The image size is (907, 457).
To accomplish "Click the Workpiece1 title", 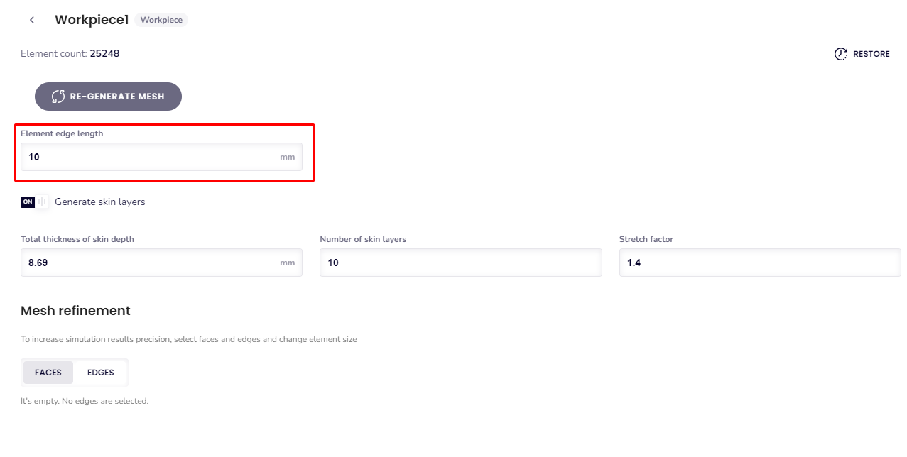I will click(92, 20).
